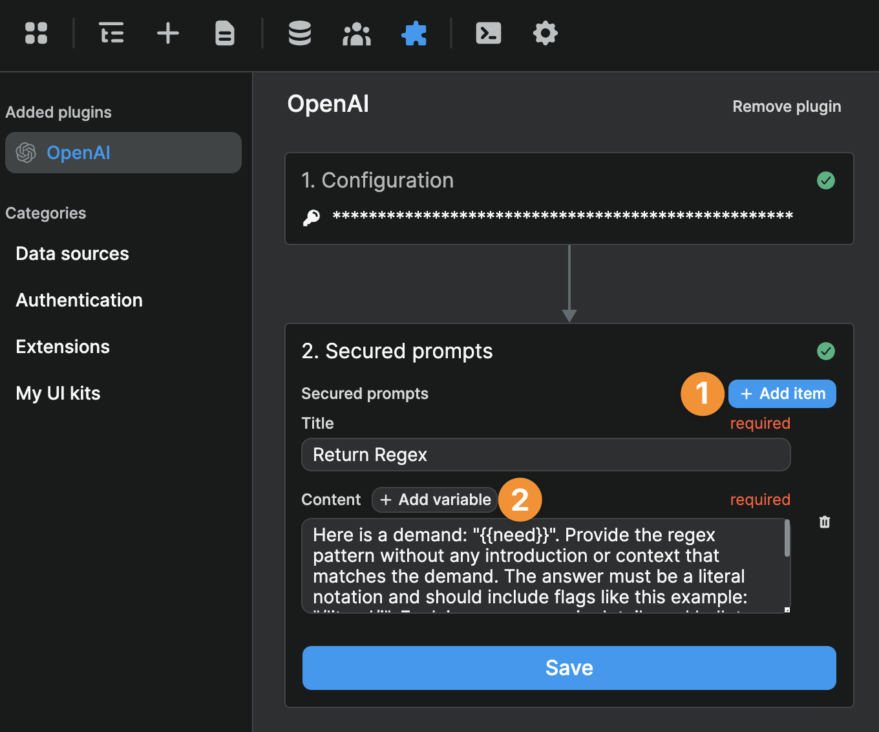This screenshot has width=879, height=732.
Task: Select the database icon in the toolbar
Action: click(299, 34)
